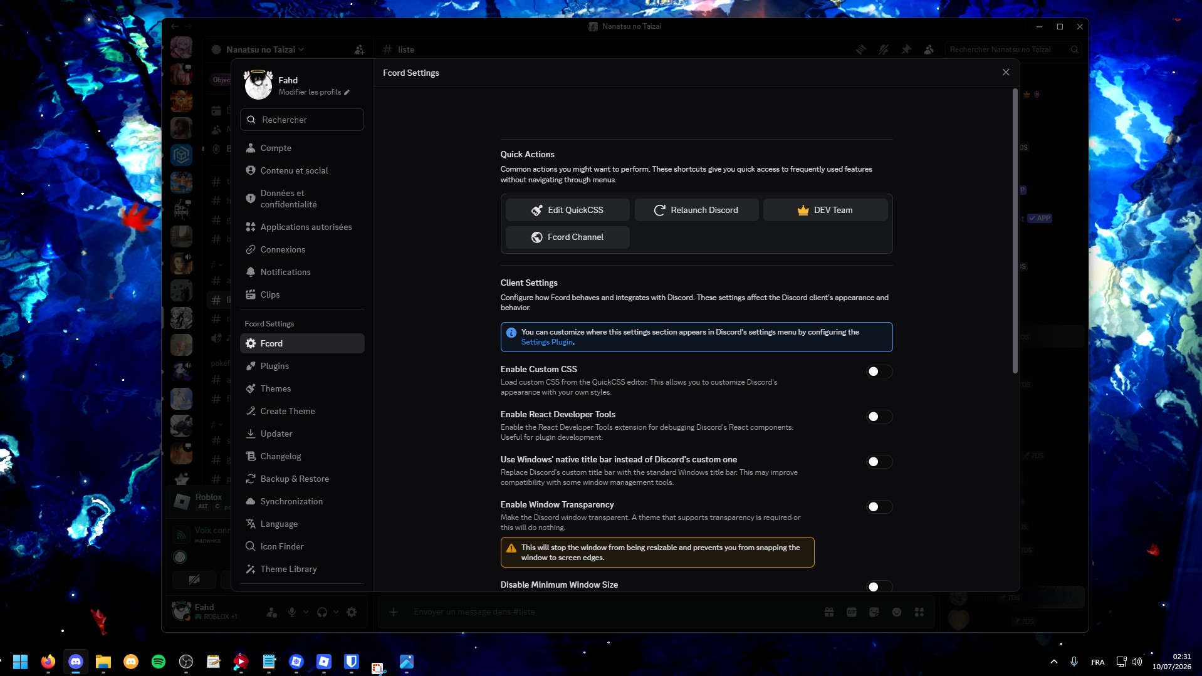
Task: Open emoji picker icon
Action: click(x=897, y=612)
